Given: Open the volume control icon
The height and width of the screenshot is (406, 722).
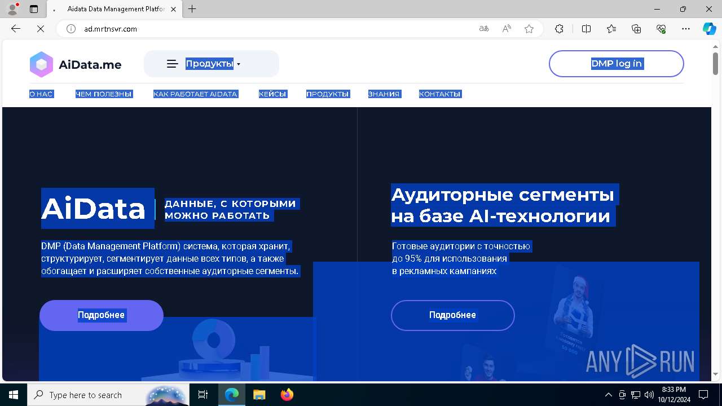Looking at the screenshot, I should tap(649, 395).
